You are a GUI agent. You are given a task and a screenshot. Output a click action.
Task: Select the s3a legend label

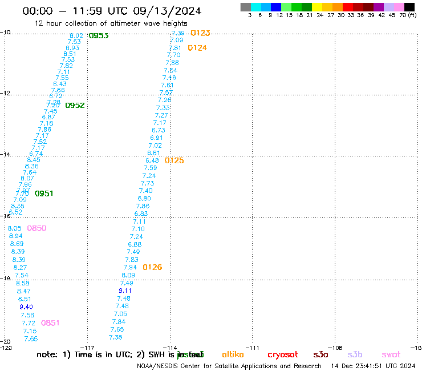coord(320,354)
